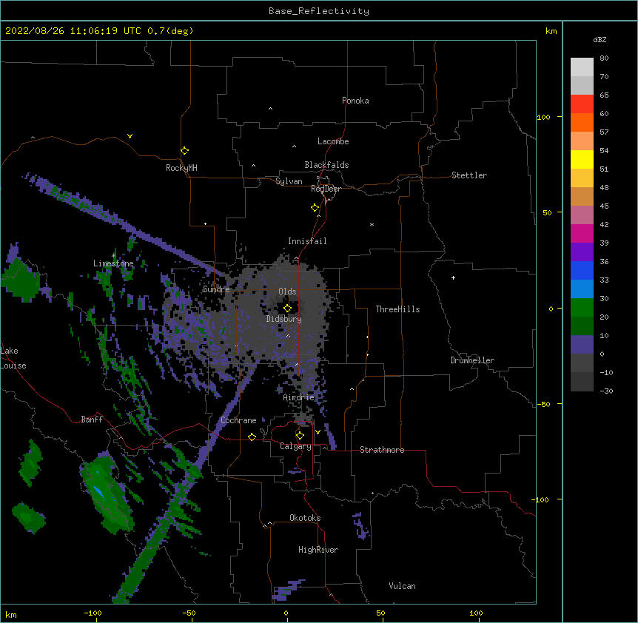Select the 65 dBZ red color swatch

click(x=582, y=104)
